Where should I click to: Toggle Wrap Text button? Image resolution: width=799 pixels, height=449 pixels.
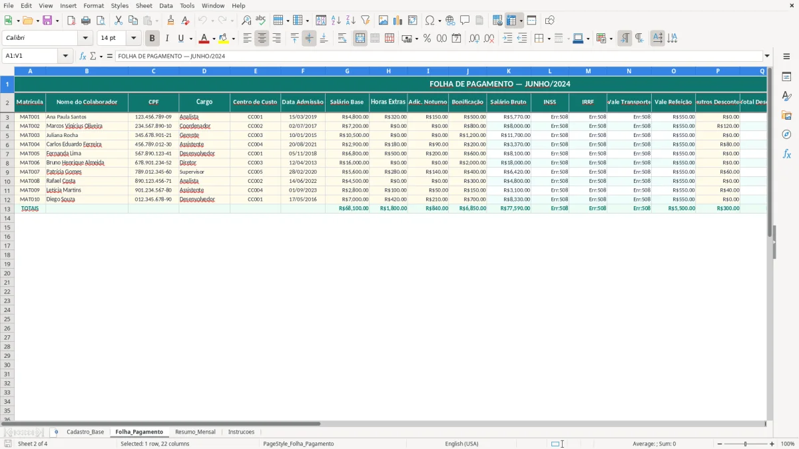[342, 39]
